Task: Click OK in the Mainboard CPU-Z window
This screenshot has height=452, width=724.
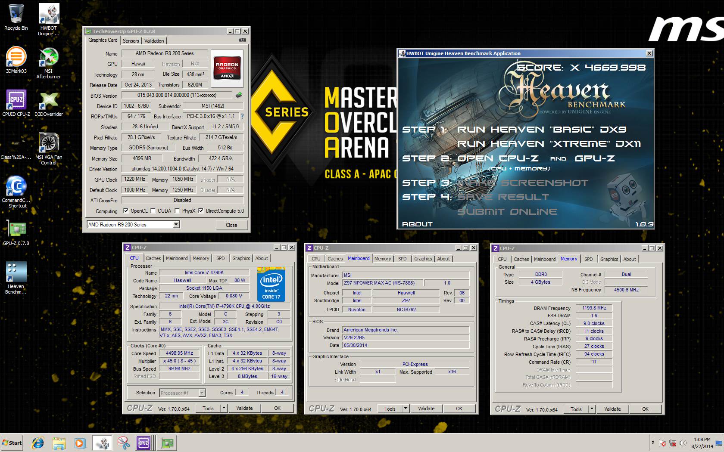Action: tap(459, 409)
